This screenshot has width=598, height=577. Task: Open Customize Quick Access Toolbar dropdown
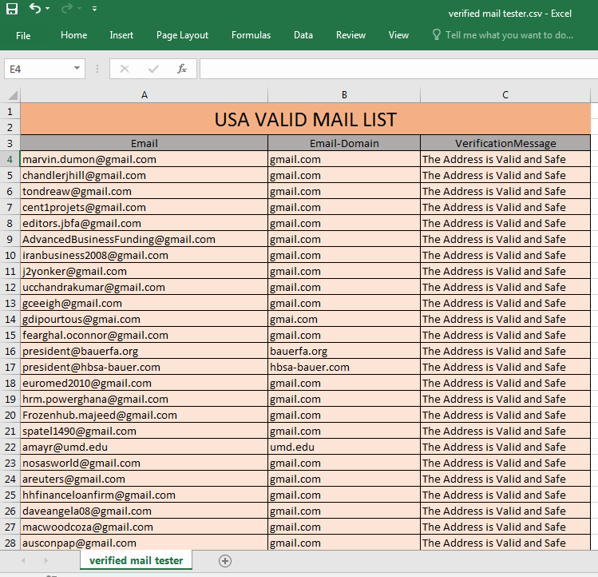(94, 9)
